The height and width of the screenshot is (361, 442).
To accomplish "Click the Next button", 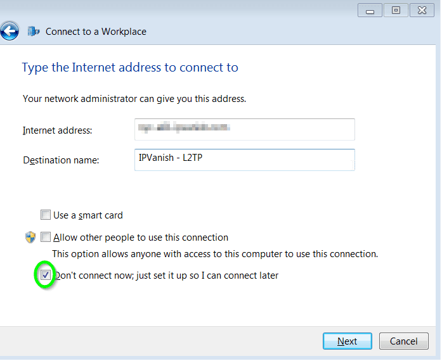I will pyautogui.click(x=348, y=341).
